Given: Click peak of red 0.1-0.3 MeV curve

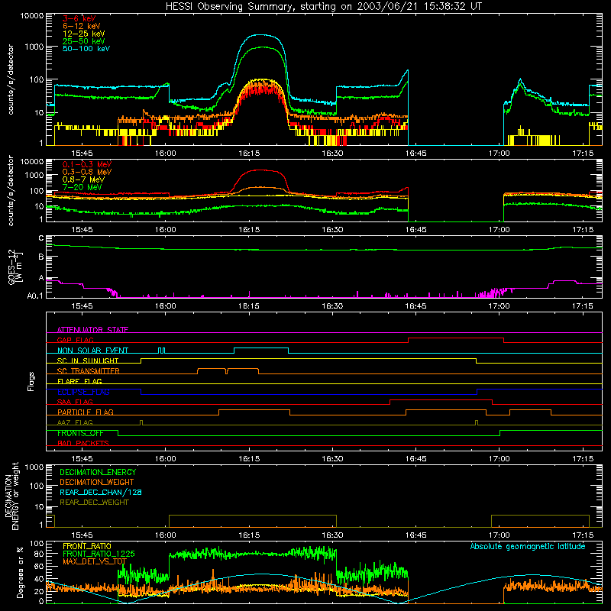Looking at the screenshot, I should coord(260,170).
